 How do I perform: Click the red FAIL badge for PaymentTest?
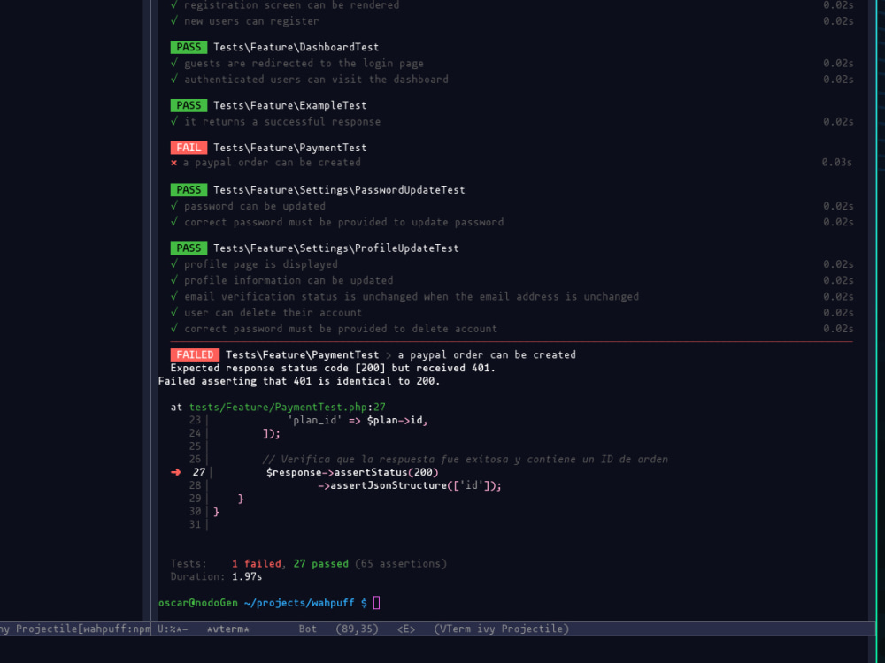tap(189, 148)
